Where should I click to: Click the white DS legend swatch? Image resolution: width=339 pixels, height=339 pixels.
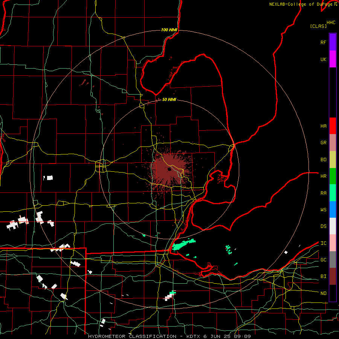click(333, 226)
